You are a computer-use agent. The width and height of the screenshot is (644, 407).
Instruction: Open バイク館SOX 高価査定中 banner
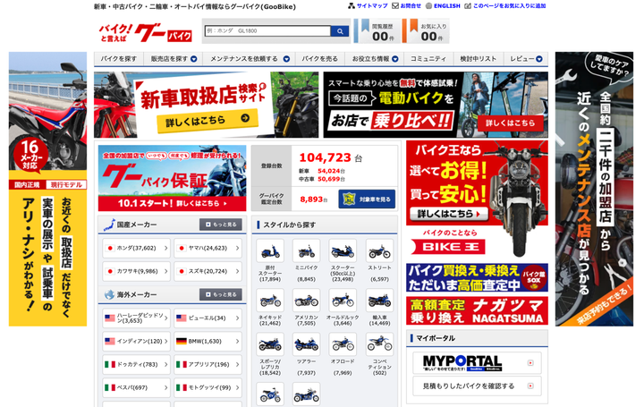click(477, 277)
